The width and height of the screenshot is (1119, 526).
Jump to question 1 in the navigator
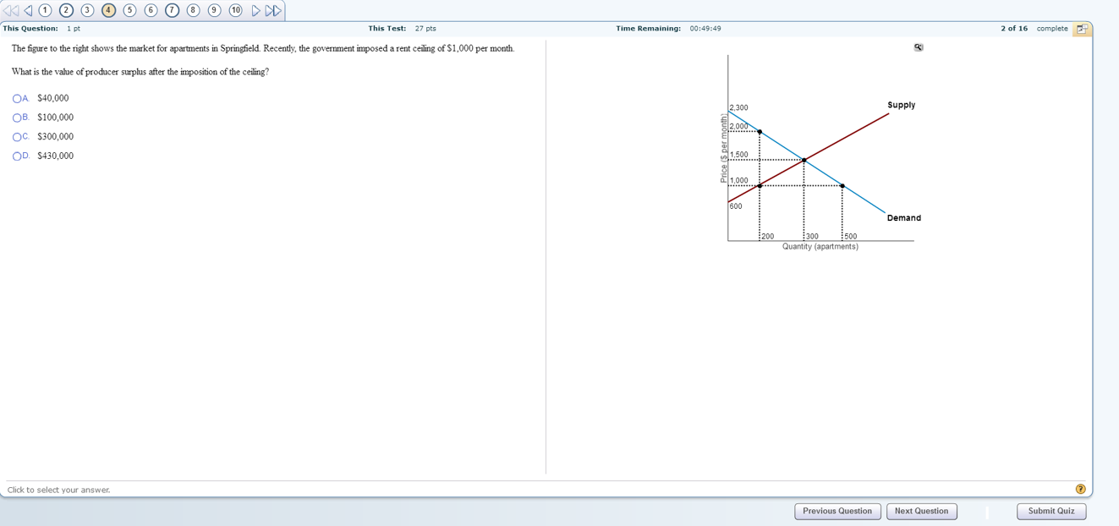[45, 9]
